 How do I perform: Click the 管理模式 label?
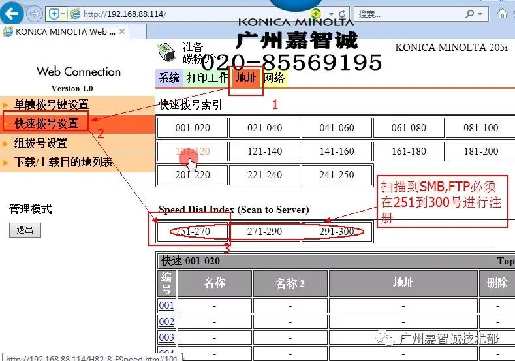[x=30, y=209]
